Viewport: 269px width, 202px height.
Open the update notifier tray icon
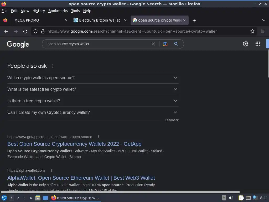(x=255, y=198)
